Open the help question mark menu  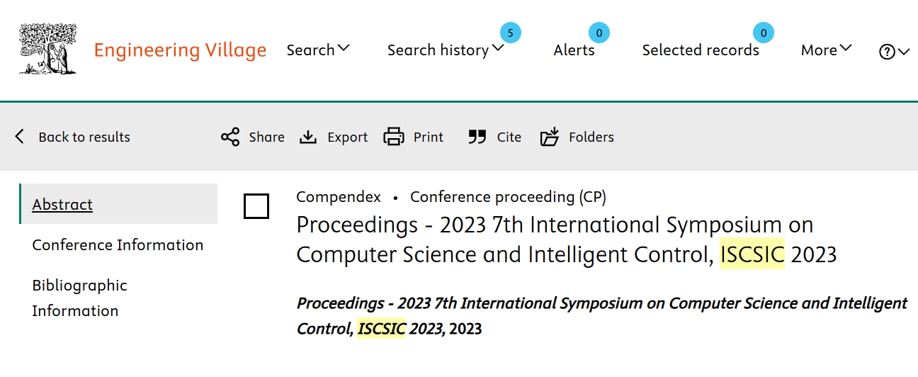894,51
